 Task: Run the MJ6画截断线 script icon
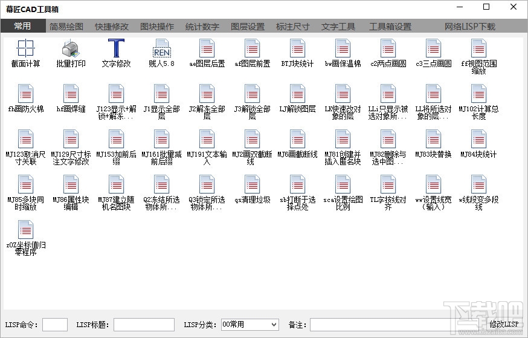[x=297, y=139]
